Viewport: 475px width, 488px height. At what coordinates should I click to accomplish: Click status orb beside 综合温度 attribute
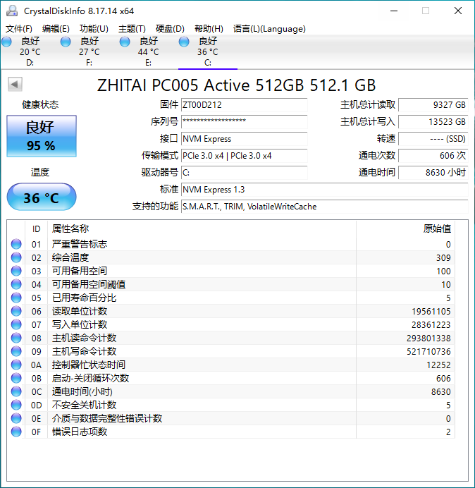[x=16, y=257]
